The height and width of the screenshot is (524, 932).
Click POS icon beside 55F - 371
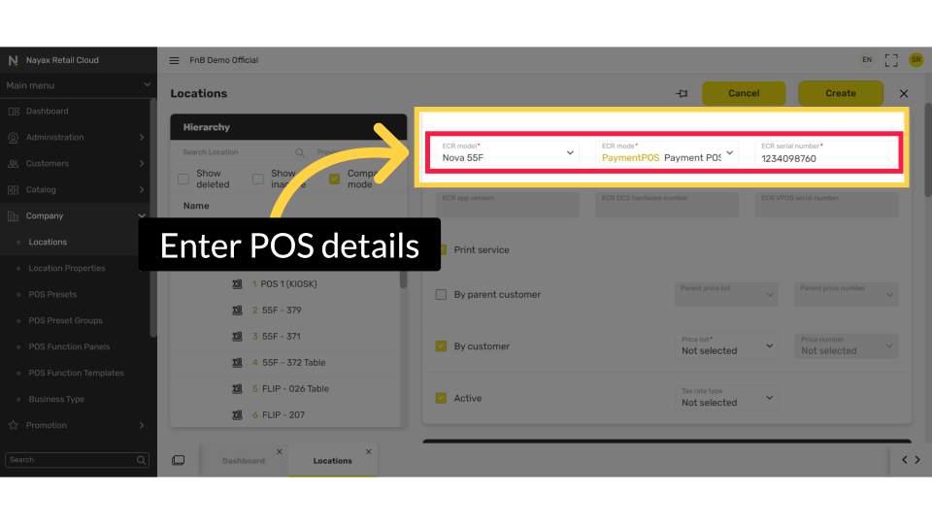point(237,337)
